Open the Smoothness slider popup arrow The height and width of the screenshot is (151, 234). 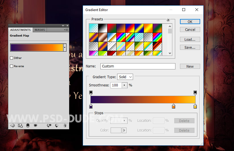125,85
